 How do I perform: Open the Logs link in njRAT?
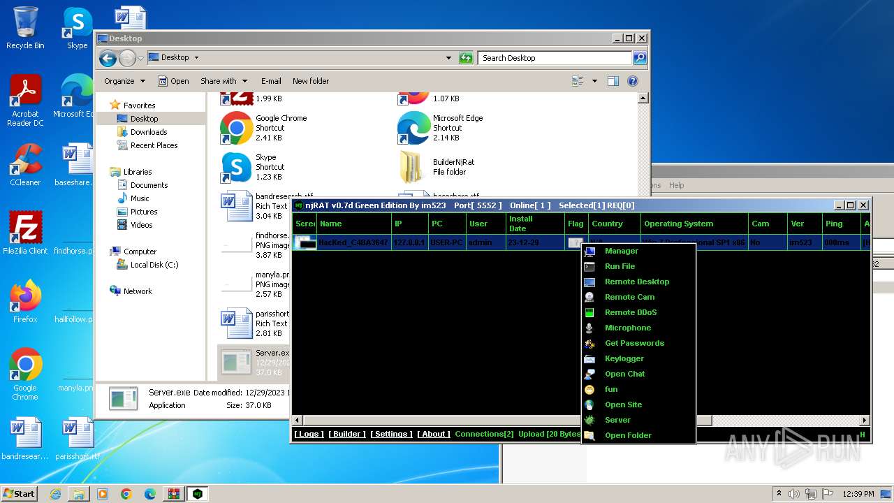click(309, 434)
